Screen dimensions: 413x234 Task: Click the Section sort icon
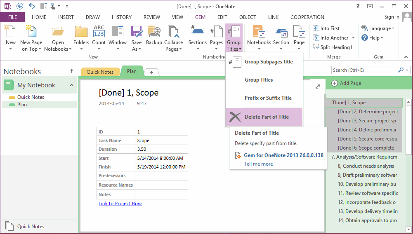pyautogui.click(x=281, y=33)
